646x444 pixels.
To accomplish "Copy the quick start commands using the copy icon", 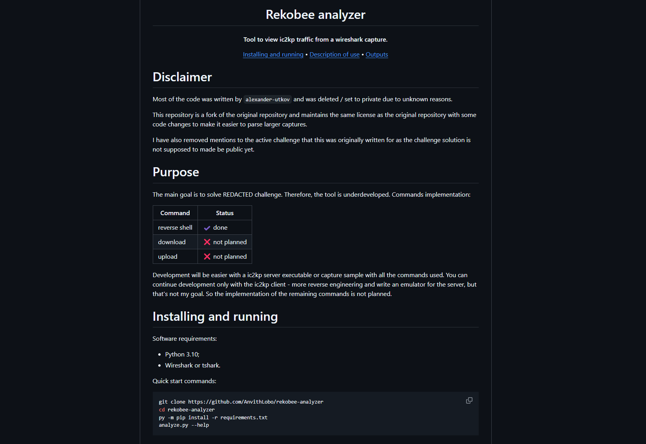I will pos(469,400).
